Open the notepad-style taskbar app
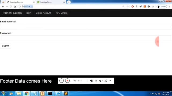The image size is (172, 96). point(34,94)
